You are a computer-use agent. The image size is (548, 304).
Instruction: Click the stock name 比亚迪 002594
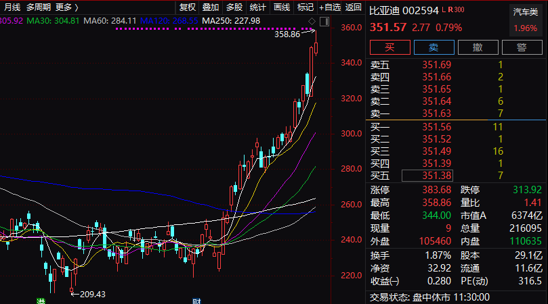(404, 10)
